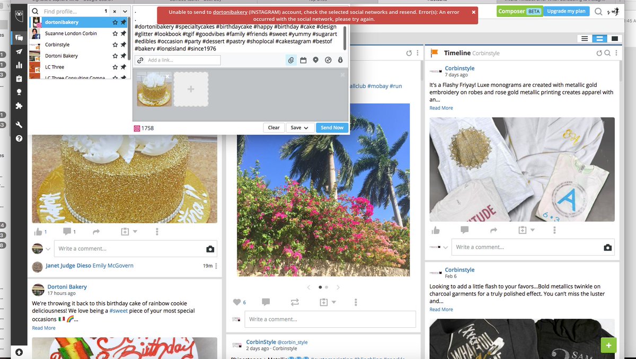Click the search magnifier in top bar
The image size is (636, 359).
point(598,11)
